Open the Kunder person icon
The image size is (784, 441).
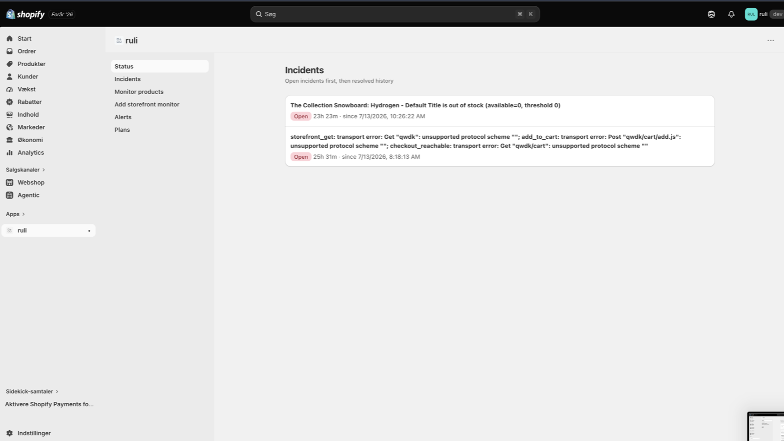(x=9, y=77)
